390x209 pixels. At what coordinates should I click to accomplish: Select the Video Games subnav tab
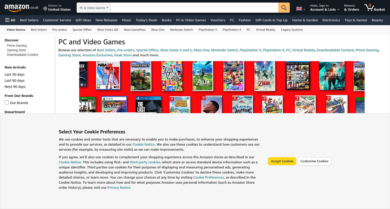coord(16,30)
